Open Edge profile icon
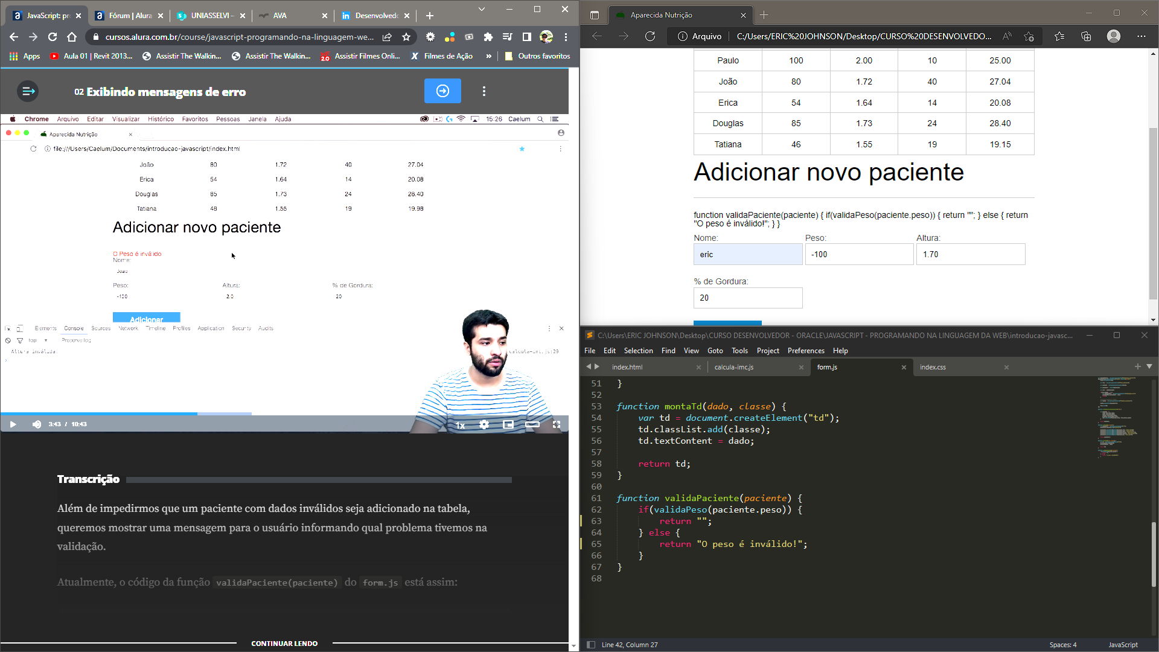Viewport: 1159px width, 652px height. point(1114,36)
